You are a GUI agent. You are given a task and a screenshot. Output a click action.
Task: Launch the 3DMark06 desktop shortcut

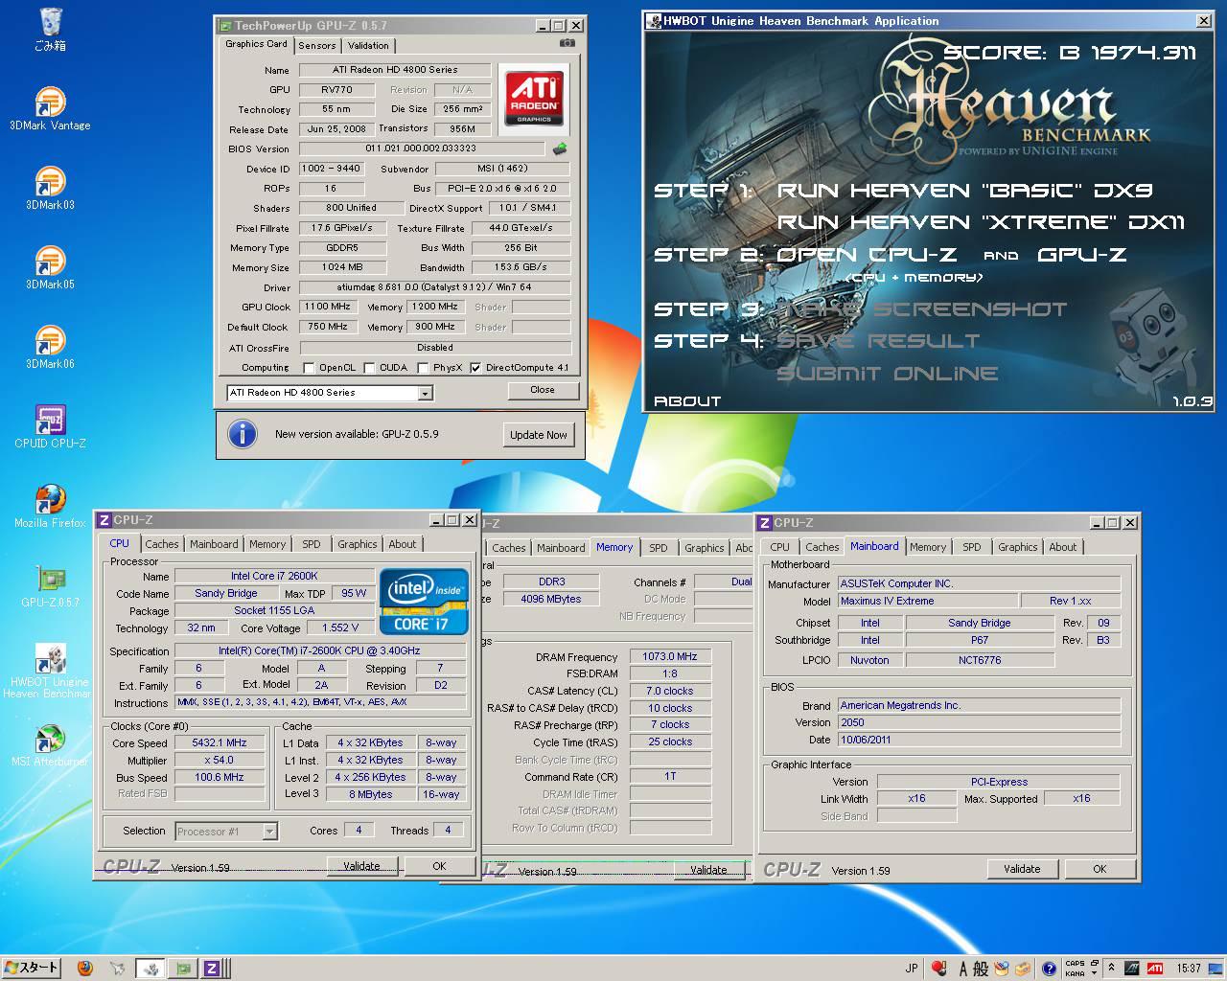point(50,347)
